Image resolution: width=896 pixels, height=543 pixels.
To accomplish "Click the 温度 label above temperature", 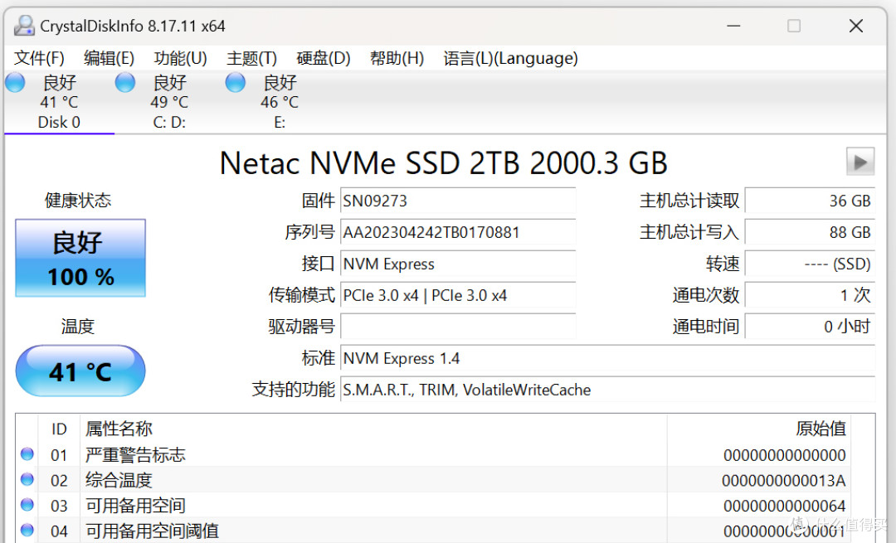I will [78, 327].
